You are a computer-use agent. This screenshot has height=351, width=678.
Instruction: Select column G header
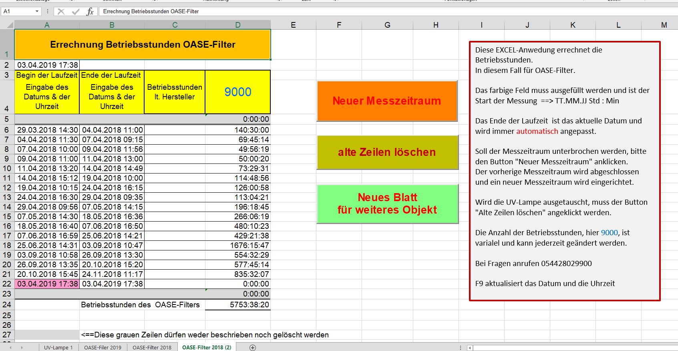387,25
